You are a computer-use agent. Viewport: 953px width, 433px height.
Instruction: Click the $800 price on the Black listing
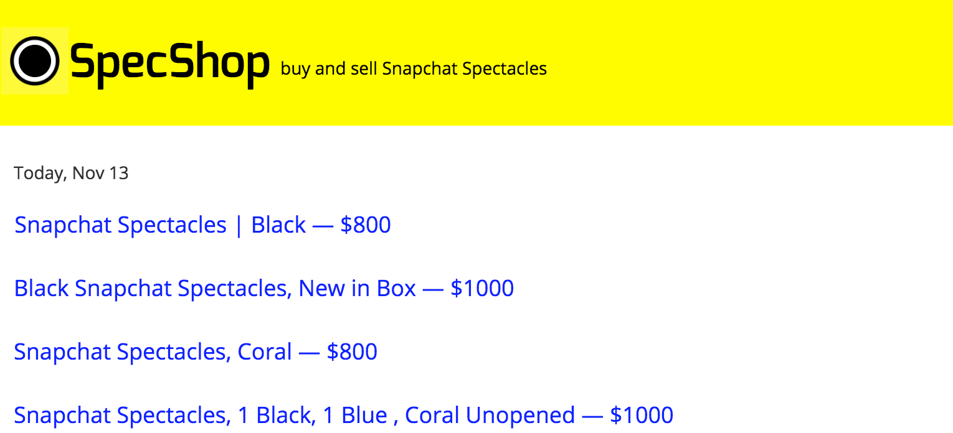tap(366, 225)
